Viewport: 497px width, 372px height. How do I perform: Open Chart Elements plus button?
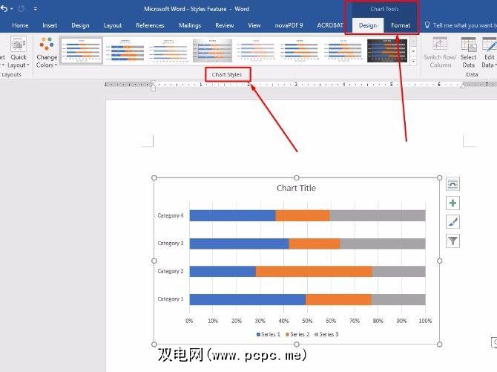click(x=452, y=203)
